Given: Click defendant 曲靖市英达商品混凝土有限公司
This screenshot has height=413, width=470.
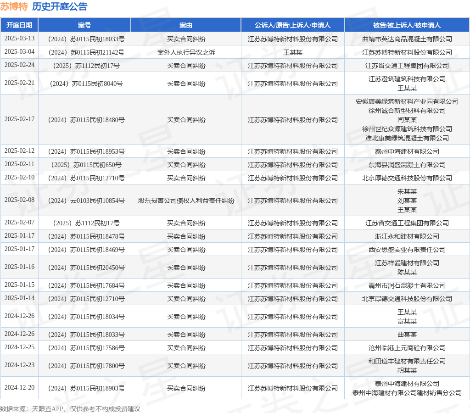Looking at the screenshot, I should tap(407, 39).
